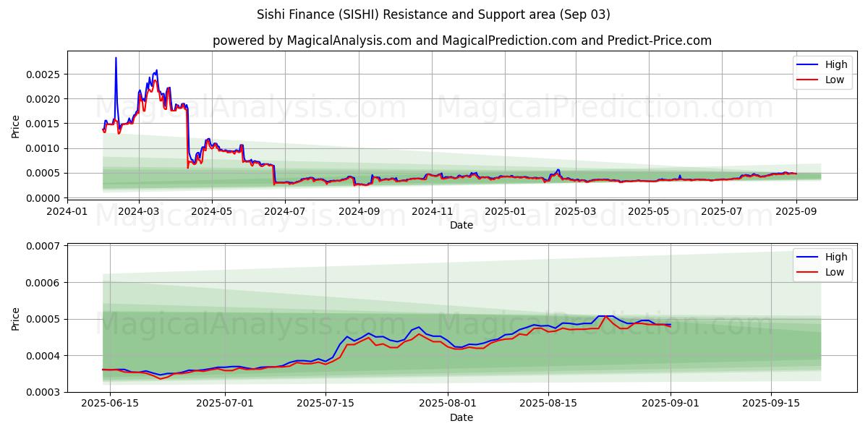Screen dimensions: 868x434
Task: Click the '2025-07-15' date tick
Action: (325, 404)
